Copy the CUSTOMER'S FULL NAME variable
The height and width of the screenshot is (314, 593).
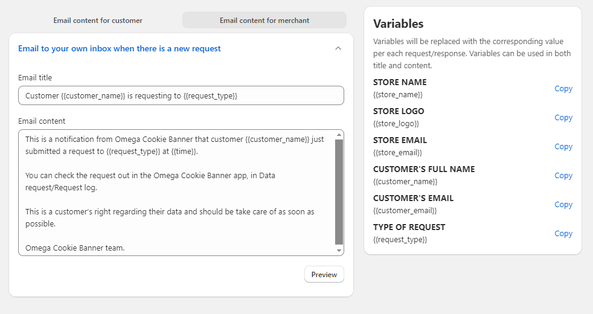coord(563,176)
